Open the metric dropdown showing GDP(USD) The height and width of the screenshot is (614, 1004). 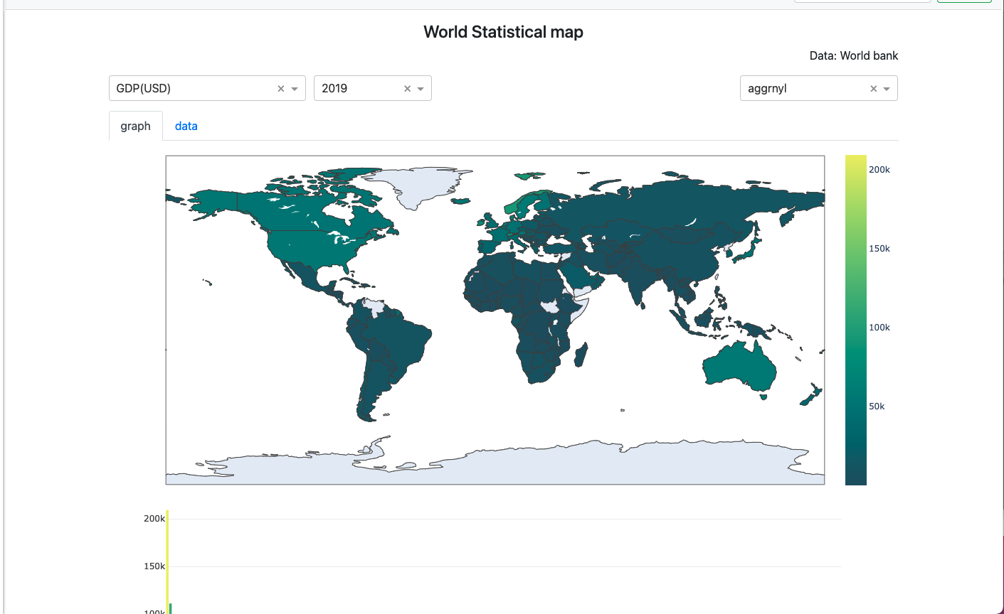click(294, 88)
